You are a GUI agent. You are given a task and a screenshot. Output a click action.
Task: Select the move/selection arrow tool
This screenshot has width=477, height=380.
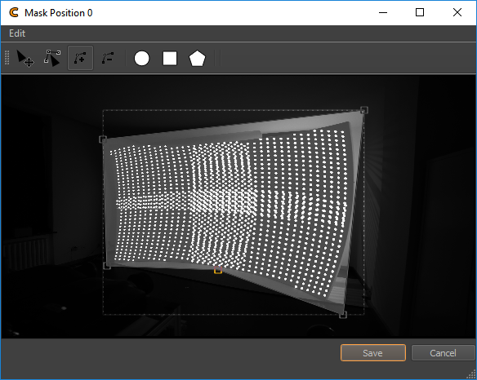pos(25,59)
